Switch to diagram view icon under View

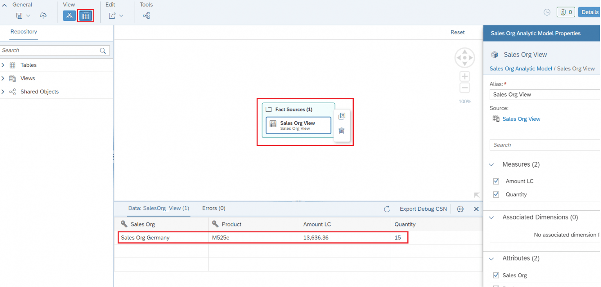(69, 16)
